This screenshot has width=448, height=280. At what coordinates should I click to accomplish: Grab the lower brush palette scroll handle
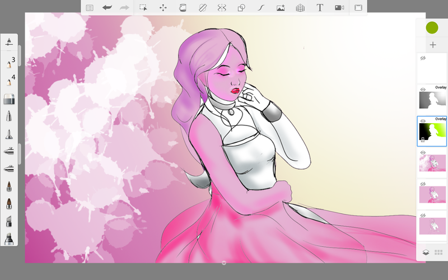tap(20, 154)
